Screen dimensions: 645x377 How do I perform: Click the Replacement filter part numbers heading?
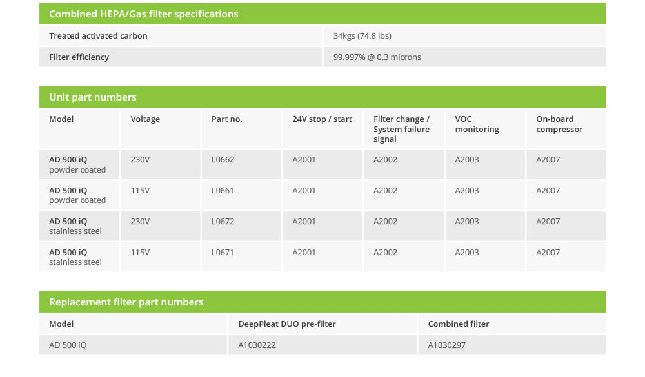click(x=126, y=302)
